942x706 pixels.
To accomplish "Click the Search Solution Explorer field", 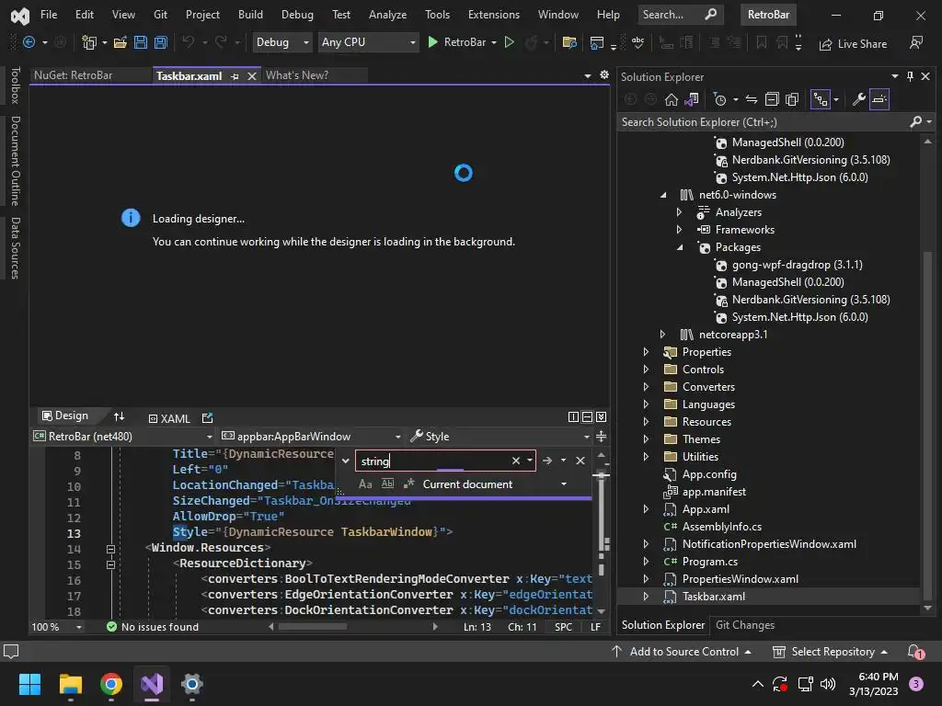I will 763,122.
